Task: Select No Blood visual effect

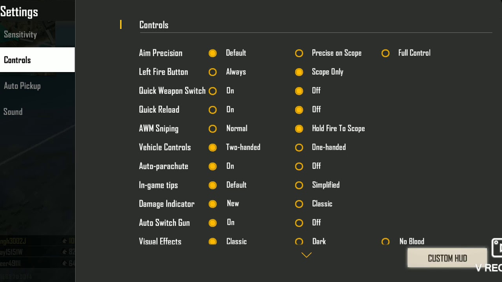Action: 386,241
